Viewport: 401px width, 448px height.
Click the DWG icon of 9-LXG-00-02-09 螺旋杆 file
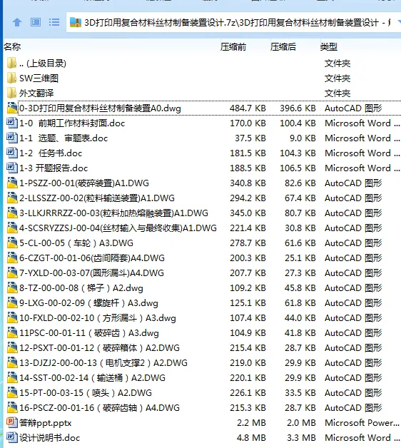tap(12, 303)
